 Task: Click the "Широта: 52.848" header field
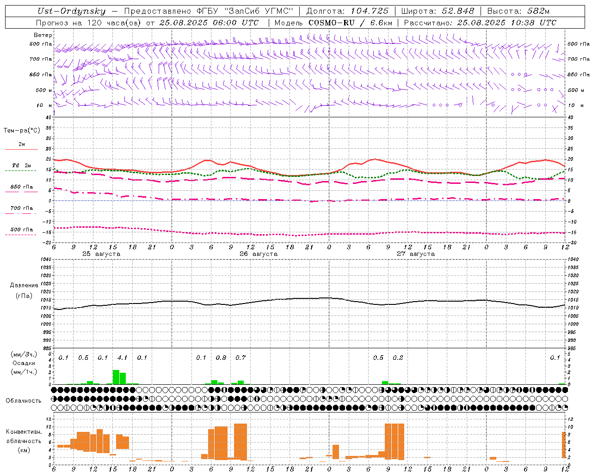[x=438, y=12]
